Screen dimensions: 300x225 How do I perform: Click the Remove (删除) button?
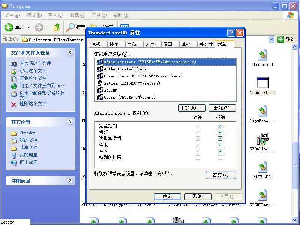pyautogui.click(x=222, y=108)
